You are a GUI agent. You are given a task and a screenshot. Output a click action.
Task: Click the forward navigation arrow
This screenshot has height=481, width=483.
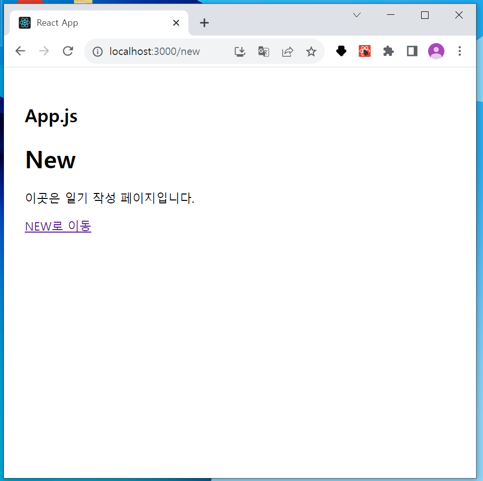pos(44,51)
